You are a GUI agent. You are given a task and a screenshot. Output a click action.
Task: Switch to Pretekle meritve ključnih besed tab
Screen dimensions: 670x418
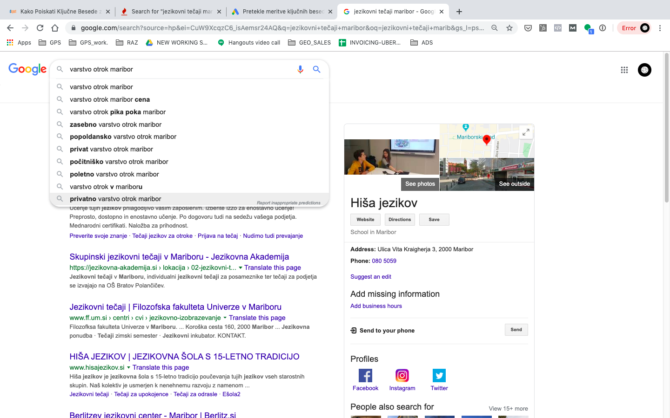pos(282,12)
